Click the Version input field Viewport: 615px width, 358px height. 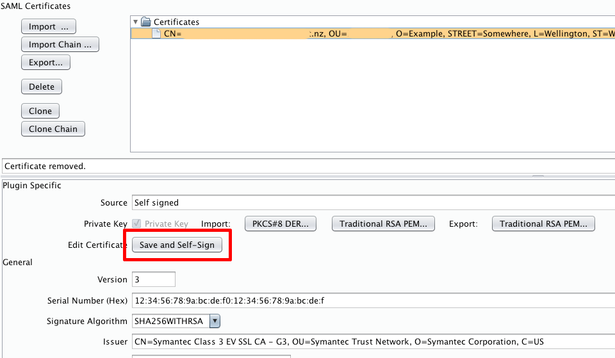coord(154,280)
